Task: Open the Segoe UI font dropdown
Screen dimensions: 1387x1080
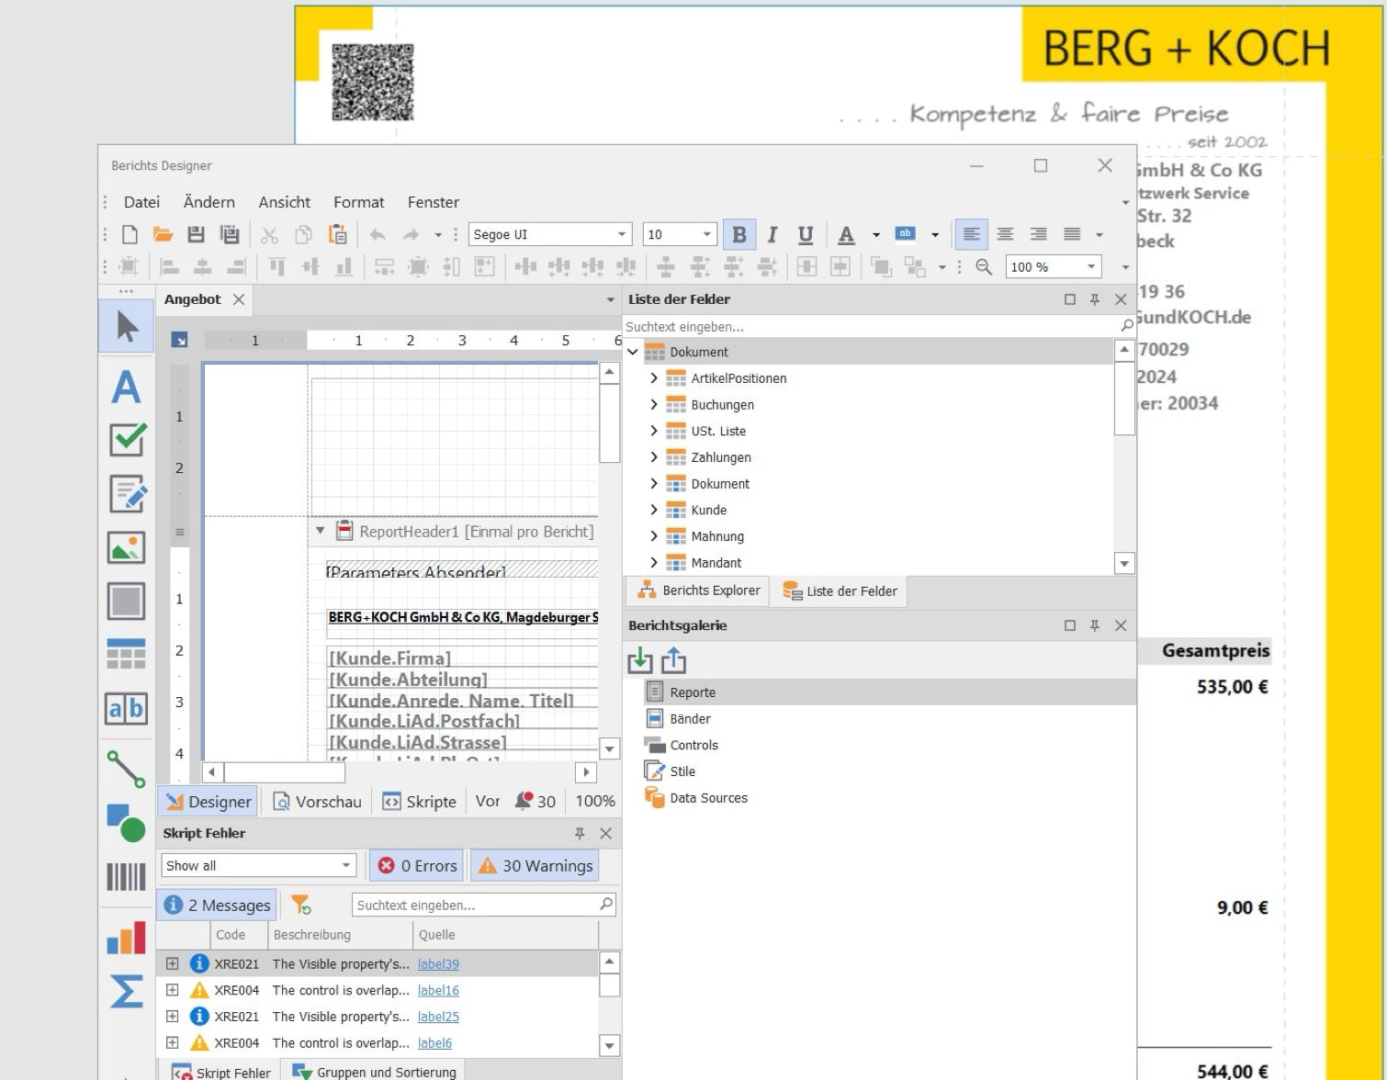Action: tap(622, 234)
